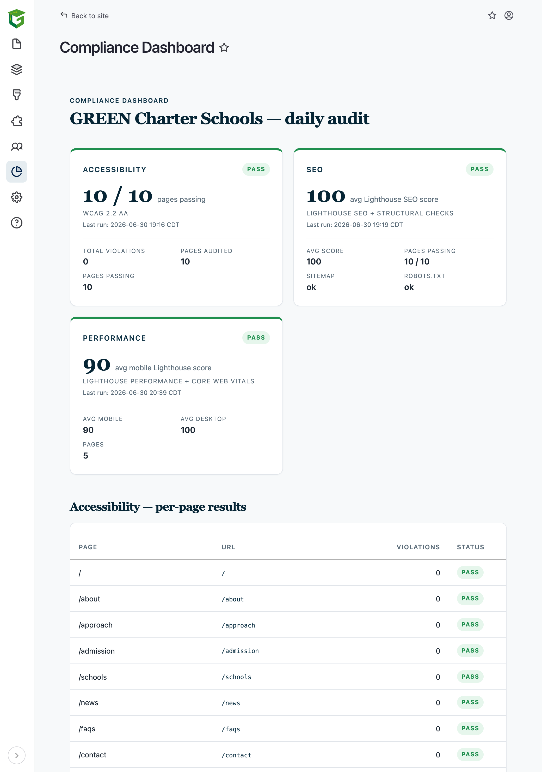
Task: Click the PAGES AUDITED label
Action: pyautogui.click(x=206, y=251)
